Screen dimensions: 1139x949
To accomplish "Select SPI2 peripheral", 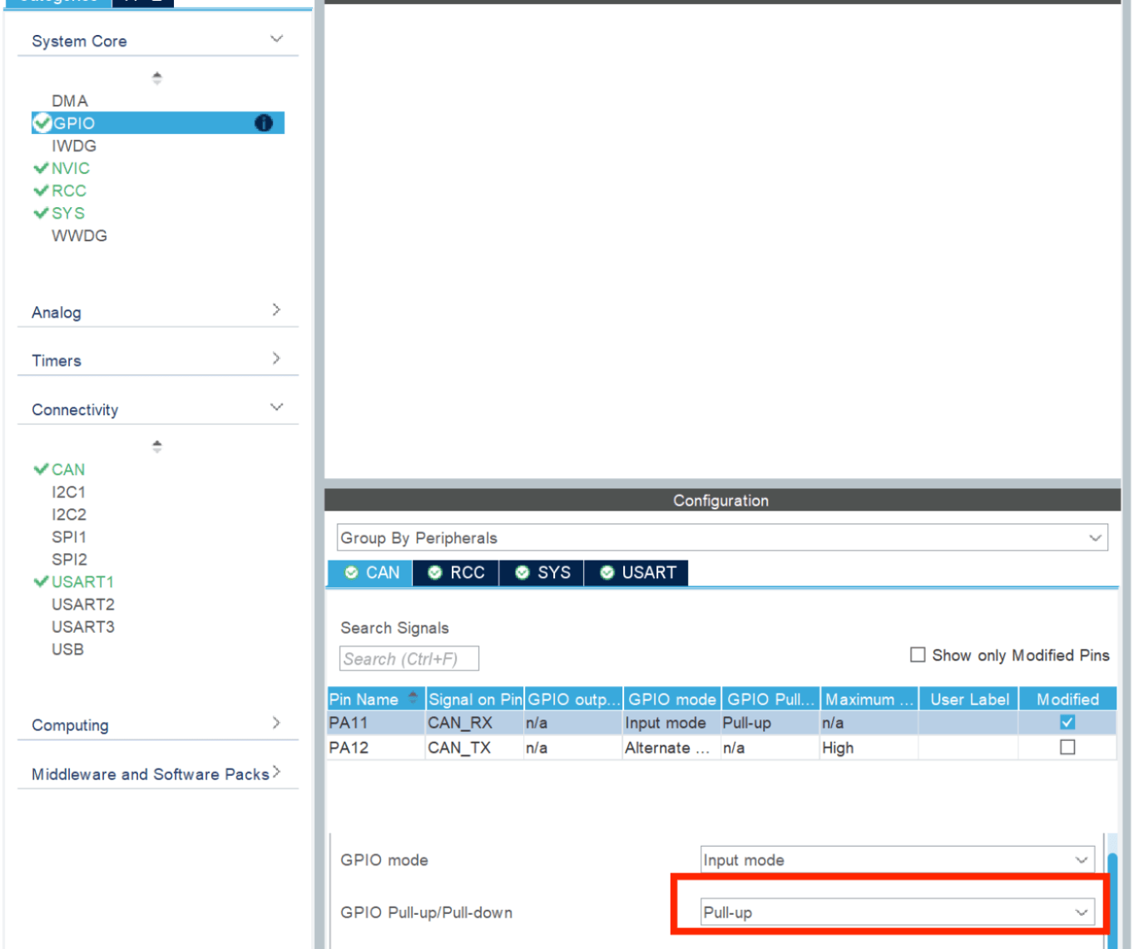I will 69,559.
